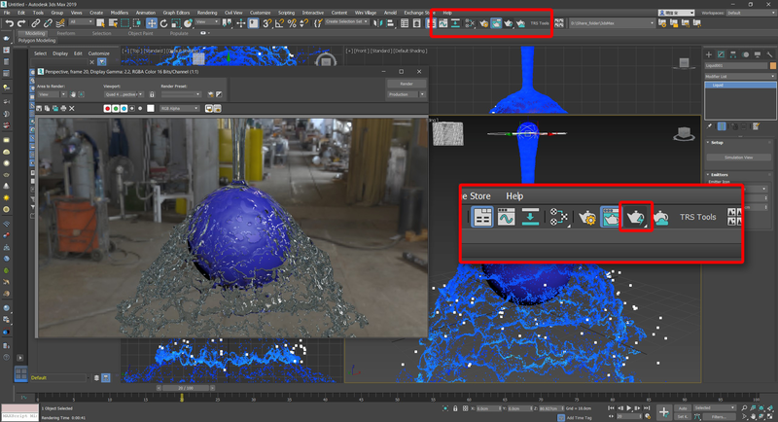This screenshot has height=422, width=778.
Task: Click the Render Production teapot icon
Action: pyautogui.click(x=635, y=216)
